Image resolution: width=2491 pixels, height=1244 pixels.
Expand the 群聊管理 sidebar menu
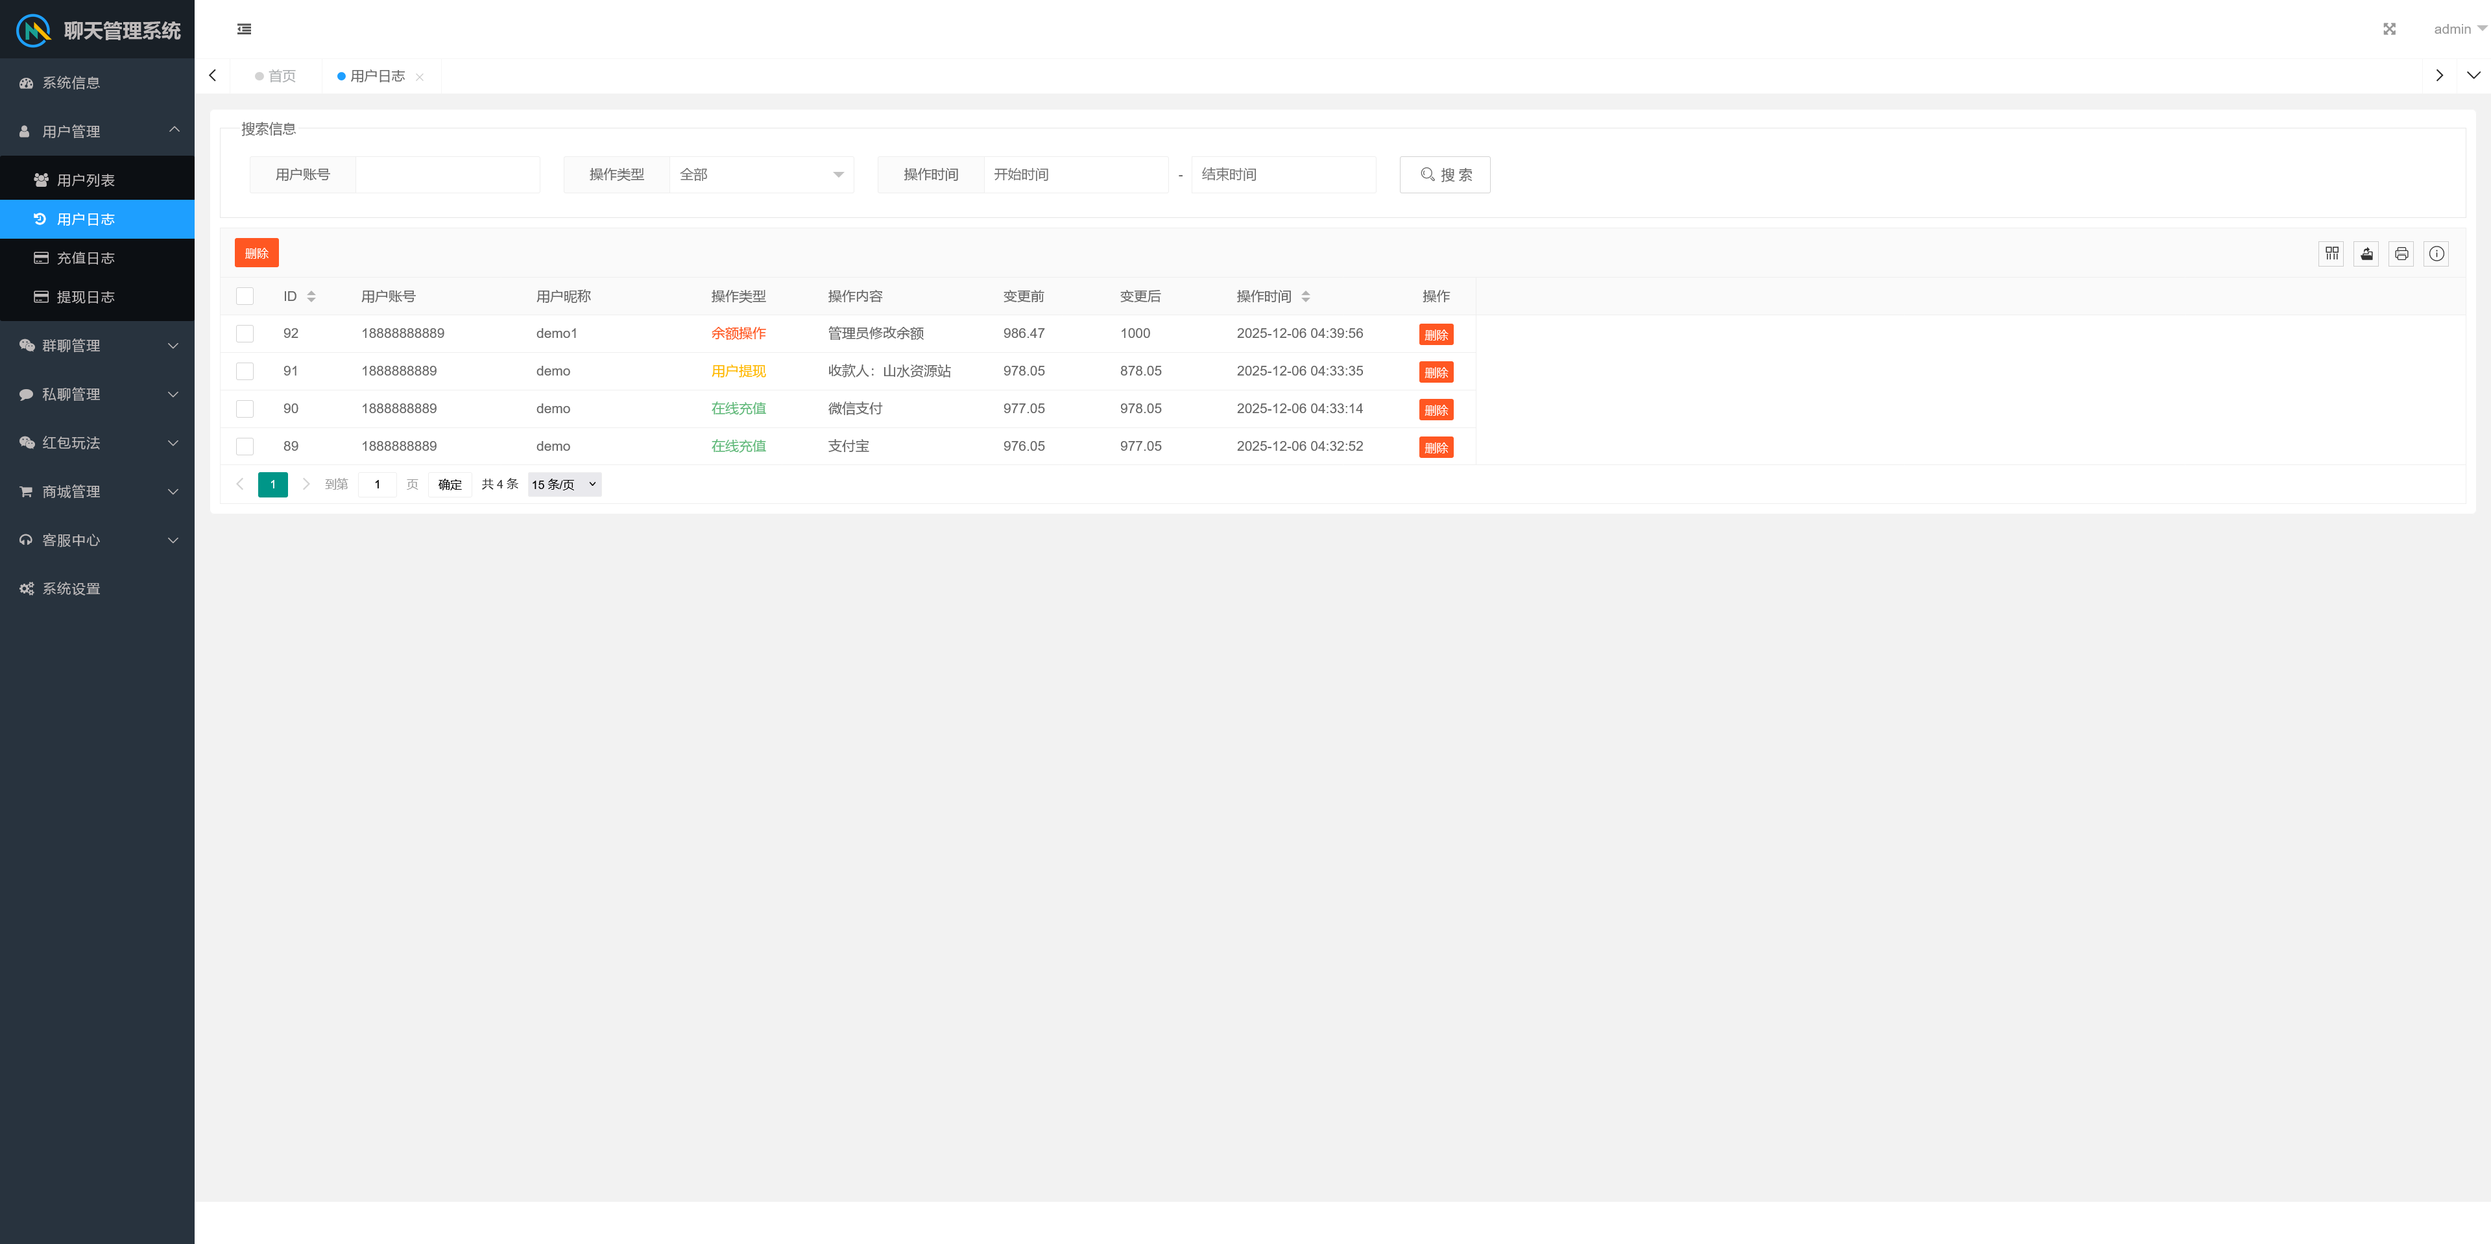pos(97,346)
